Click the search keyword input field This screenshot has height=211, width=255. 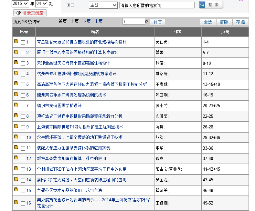point(157,5)
